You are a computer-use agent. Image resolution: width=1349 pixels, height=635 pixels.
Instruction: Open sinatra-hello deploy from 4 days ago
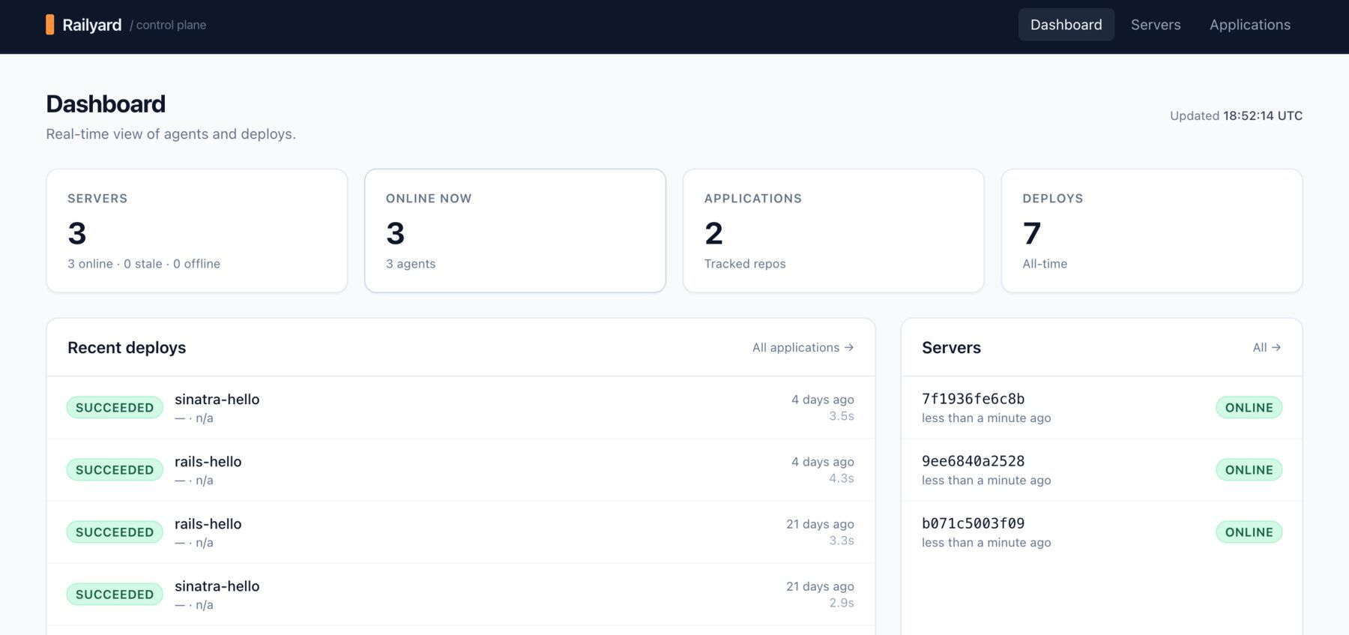tap(461, 408)
